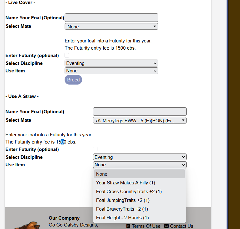Click the Use A Straw section heading

[22, 96]
